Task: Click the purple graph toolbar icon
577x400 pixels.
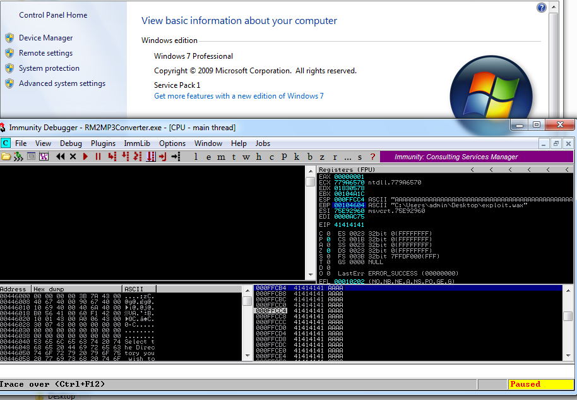Action: (44, 157)
